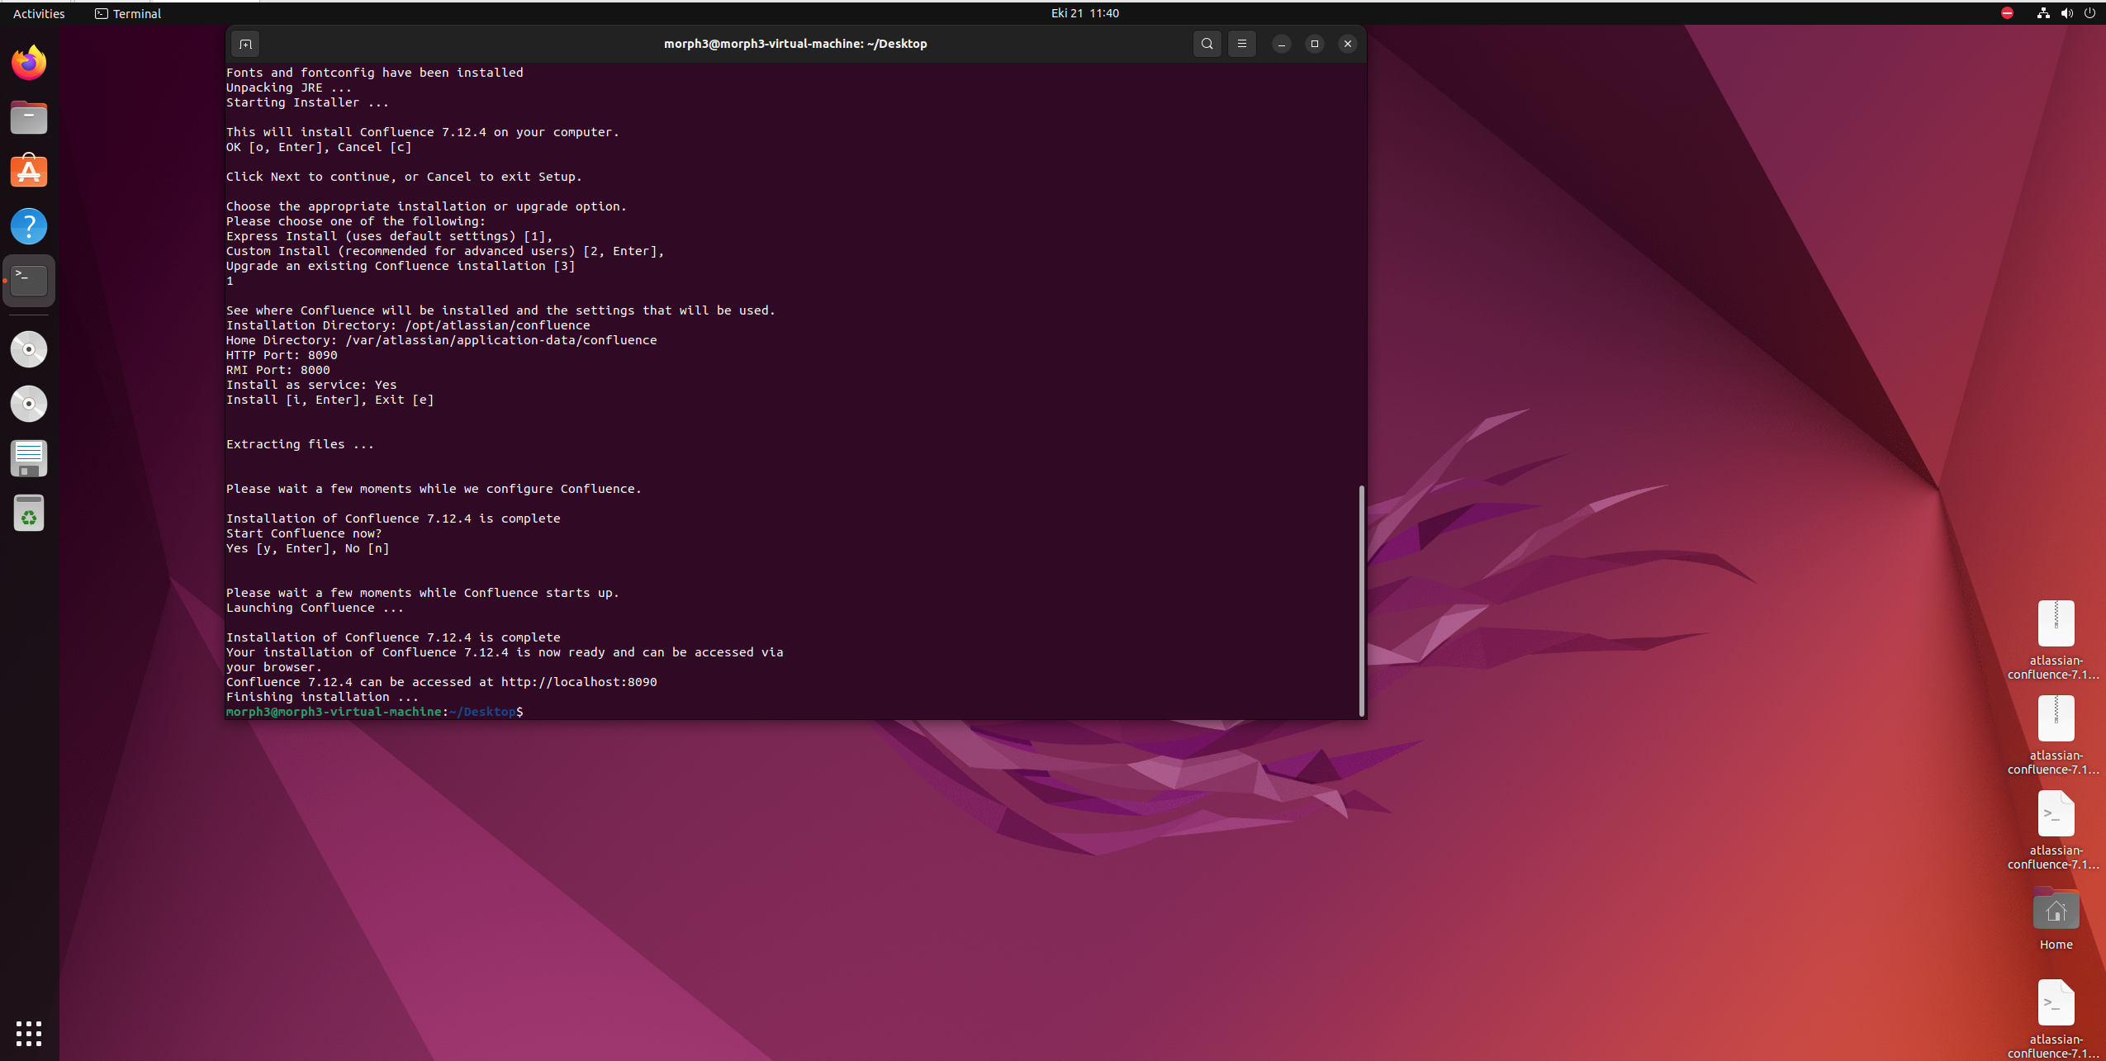This screenshot has width=2106, height=1061.
Task: Click "Start Confluence now?" line
Action: point(304,533)
